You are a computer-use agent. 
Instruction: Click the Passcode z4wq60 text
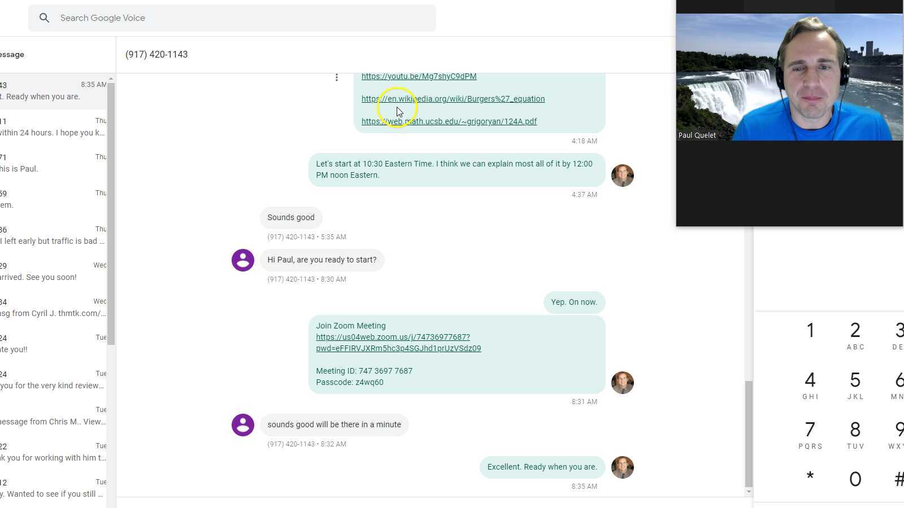click(350, 382)
